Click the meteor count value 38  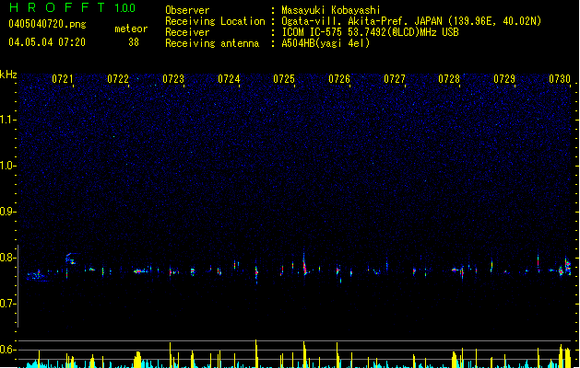(134, 42)
